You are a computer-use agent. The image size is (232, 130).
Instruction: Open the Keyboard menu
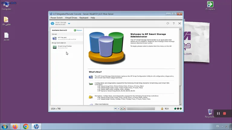[84, 18]
